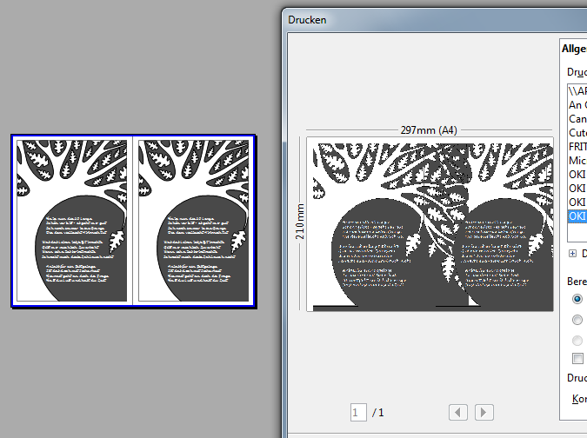Image resolution: width=587 pixels, height=438 pixels.
Task: Choose the 'FRIT...' printer entry
Action: pos(577,146)
